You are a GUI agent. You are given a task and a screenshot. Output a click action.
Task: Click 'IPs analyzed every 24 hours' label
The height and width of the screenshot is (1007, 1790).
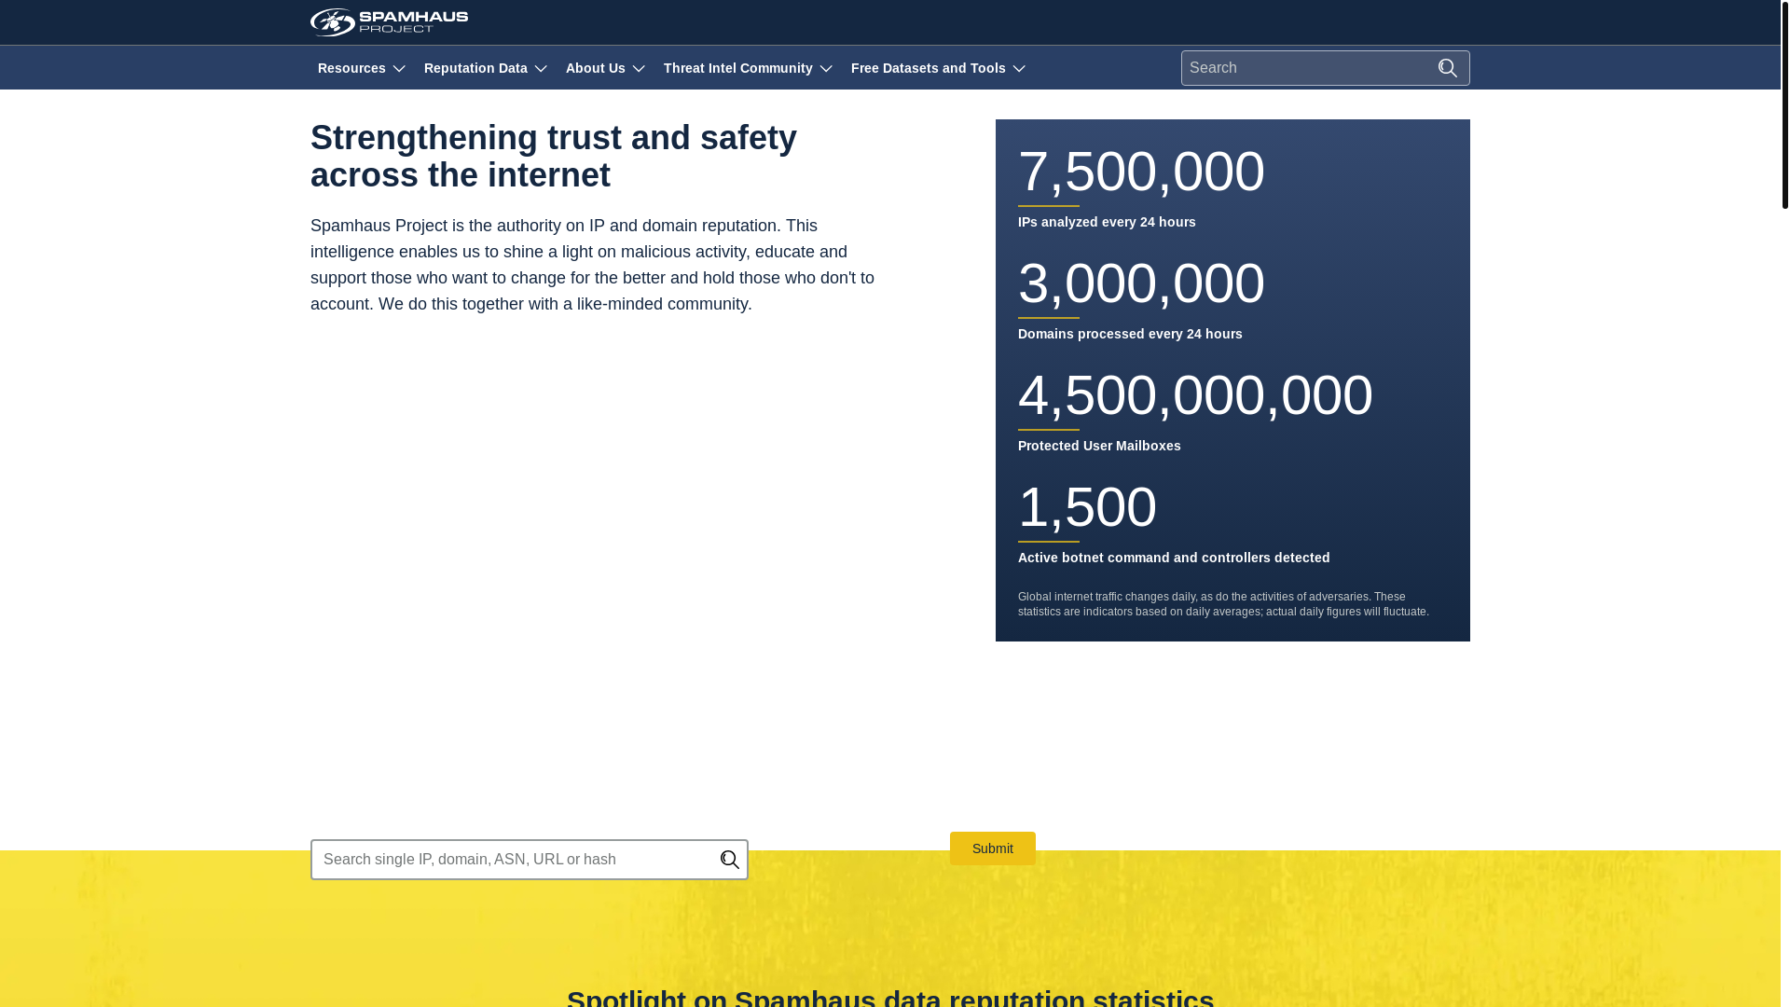(x=1107, y=222)
